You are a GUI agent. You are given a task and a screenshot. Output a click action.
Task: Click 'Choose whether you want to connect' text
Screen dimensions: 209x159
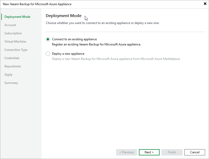tap(102, 23)
